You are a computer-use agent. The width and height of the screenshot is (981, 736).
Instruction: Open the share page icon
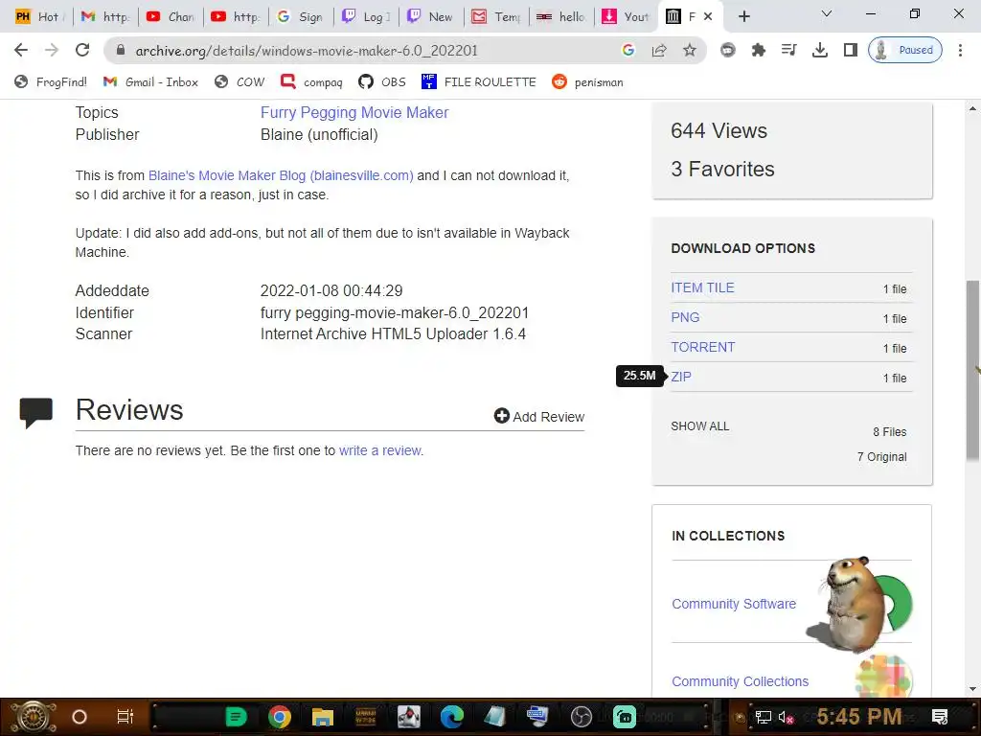coord(659,50)
